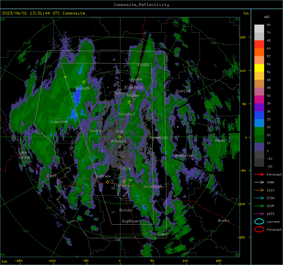Click the Sundre label
Image resolution: width=283 pixels, height=265 pixels.
point(95,130)
